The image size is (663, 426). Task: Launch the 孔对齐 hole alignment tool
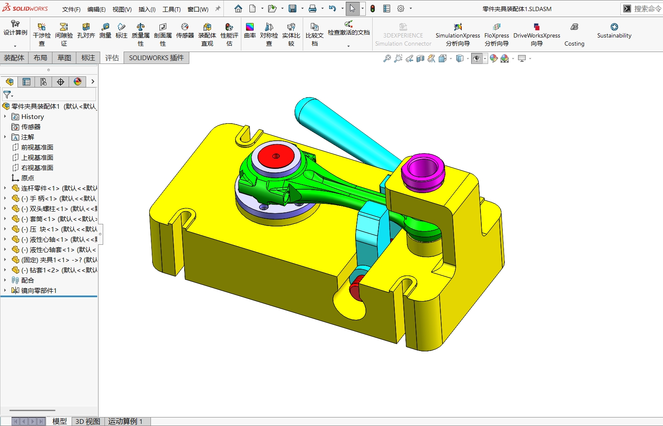(x=86, y=31)
